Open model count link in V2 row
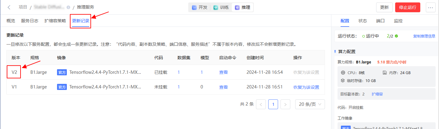 [202, 72]
